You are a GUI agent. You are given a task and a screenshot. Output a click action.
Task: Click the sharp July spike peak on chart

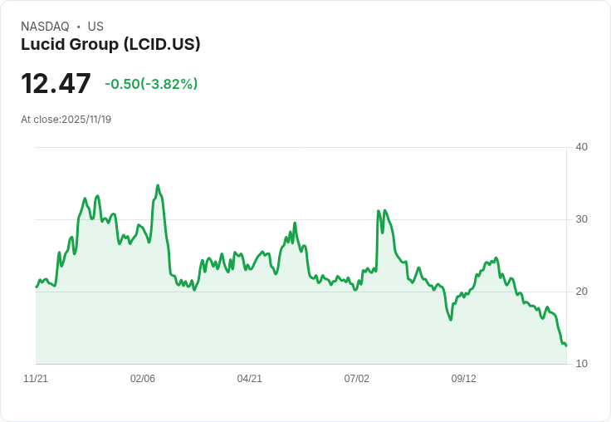pos(379,211)
